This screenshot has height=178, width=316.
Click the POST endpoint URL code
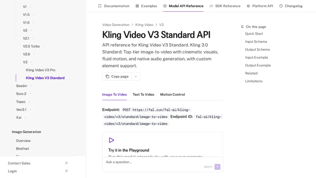147,113
